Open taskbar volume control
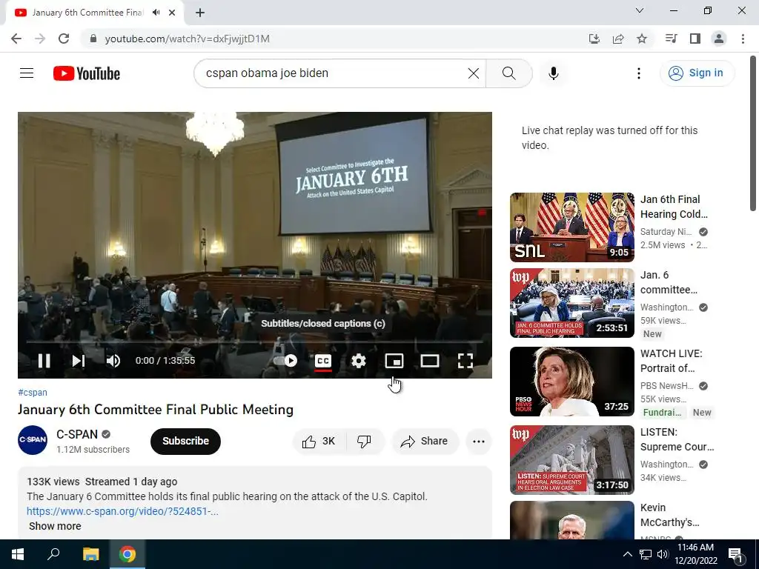This screenshot has width=759, height=569. pos(663,554)
